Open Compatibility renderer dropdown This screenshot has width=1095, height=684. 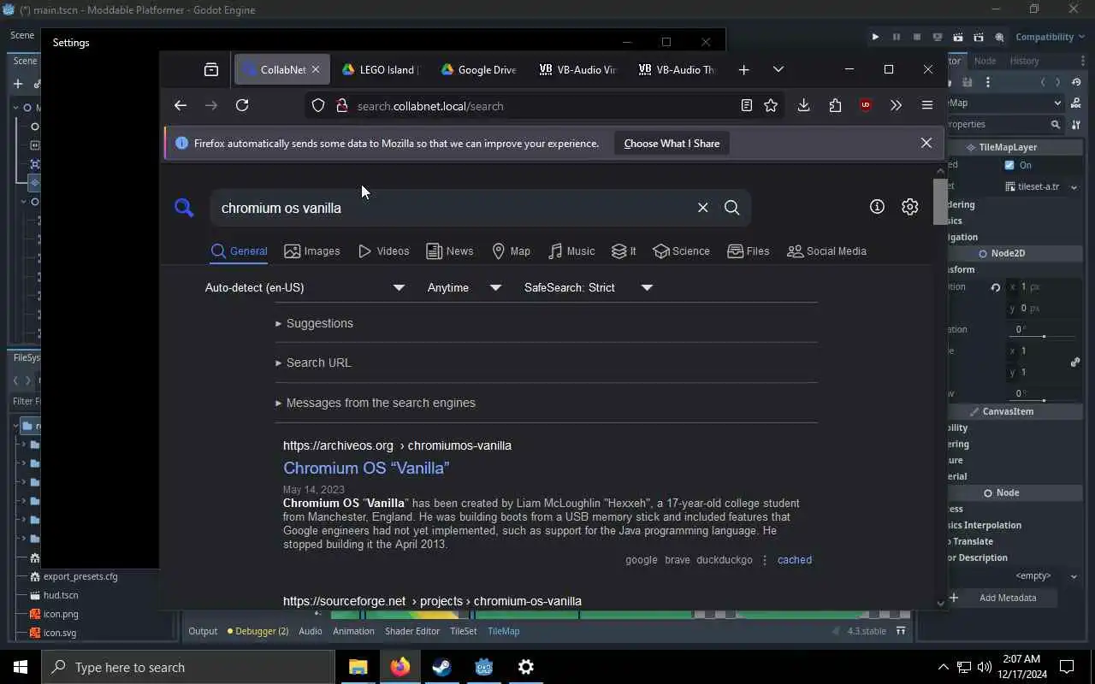(x=1051, y=37)
